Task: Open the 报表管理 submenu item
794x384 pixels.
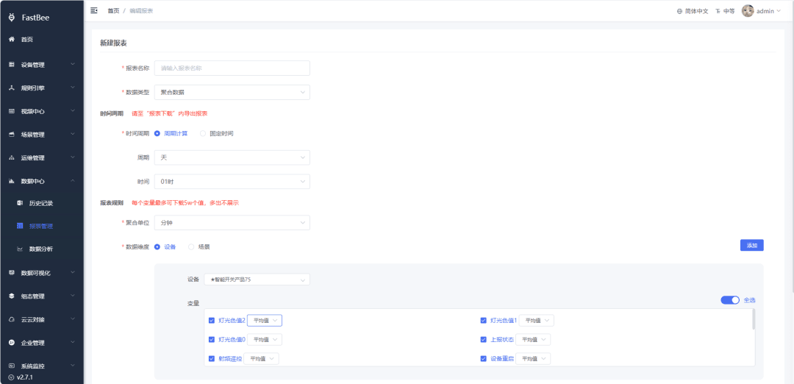Action: coord(41,226)
